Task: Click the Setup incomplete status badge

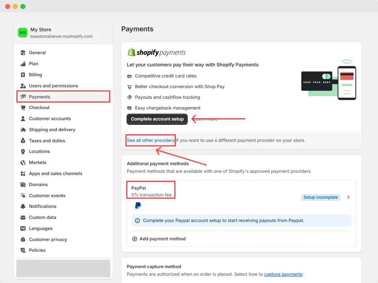Action: click(321, 197)
